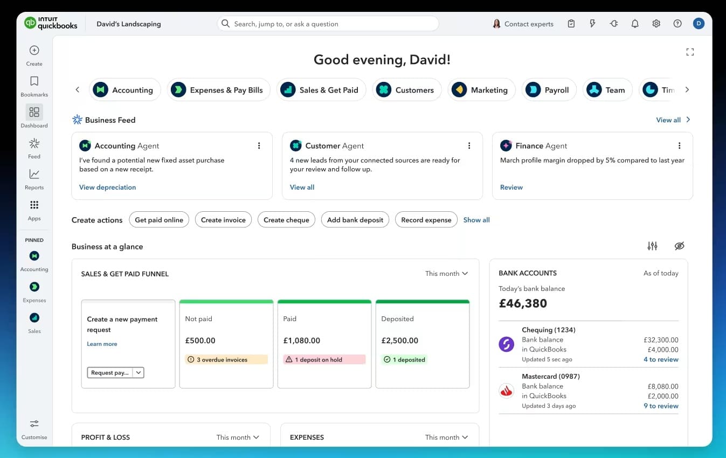Select the Marketing category chip
This screenshot has height=458, width=726.
pyautogui.click(x=482, y=90)
